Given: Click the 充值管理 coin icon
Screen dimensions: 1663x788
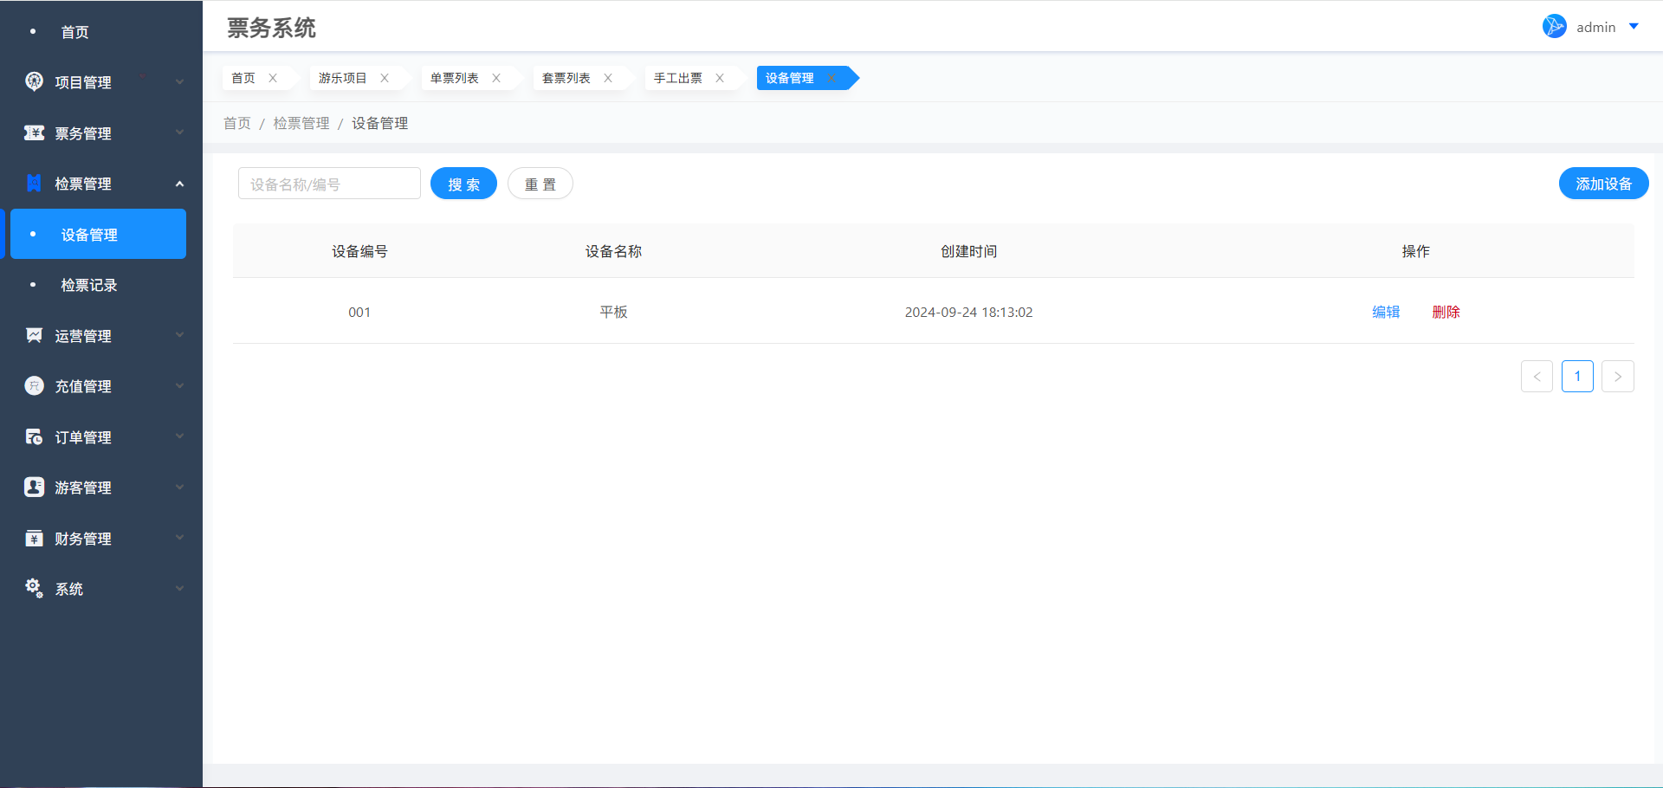Looking at the screenshot, I should 34,385.
